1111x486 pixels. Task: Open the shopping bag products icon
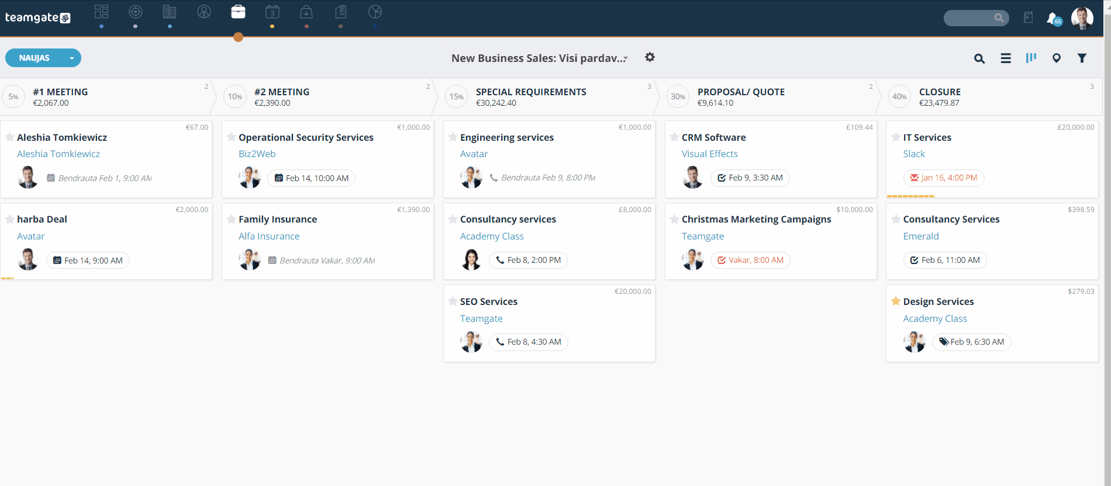pyautogui.click(x=306, y=12)
